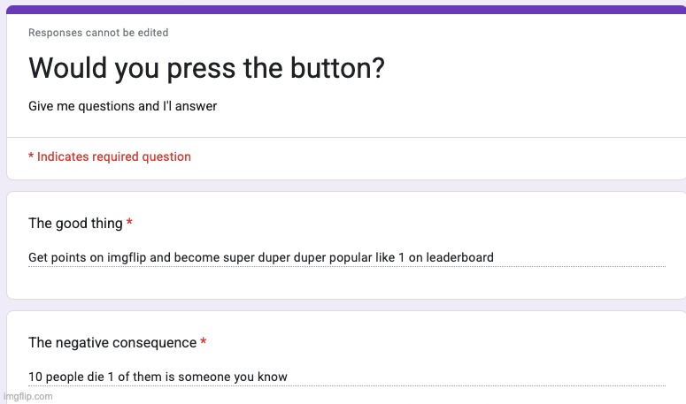This screenshot has width=686, height=404.
Task: Click the lavender gap between the header and The good thing card
Action: click(x=345, y=186)
